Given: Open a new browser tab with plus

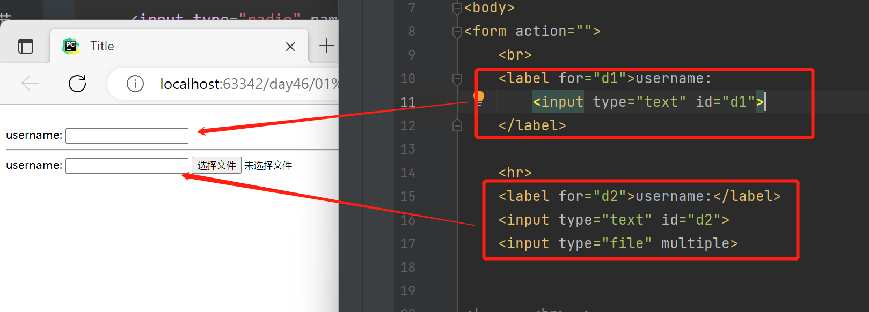Looking at the screenshot, I should [326, 46].
